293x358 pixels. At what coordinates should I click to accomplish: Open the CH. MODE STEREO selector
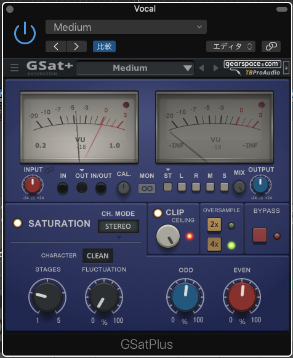(118, 226)
